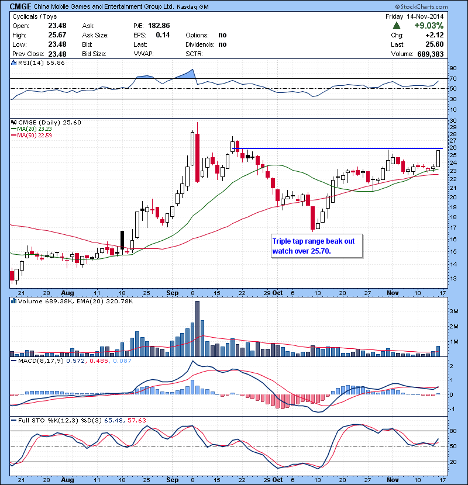Click the green MA(20) legend line
This screenshot has height=485, width=468.
point(14,129)
